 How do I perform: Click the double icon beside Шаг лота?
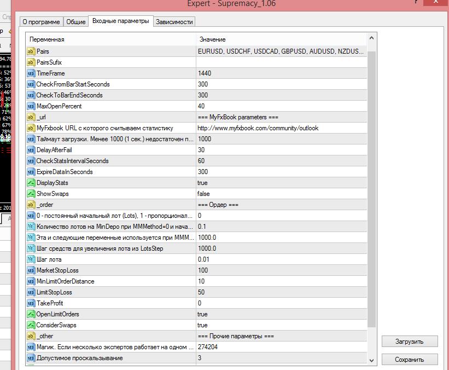[x=31, y=259]
